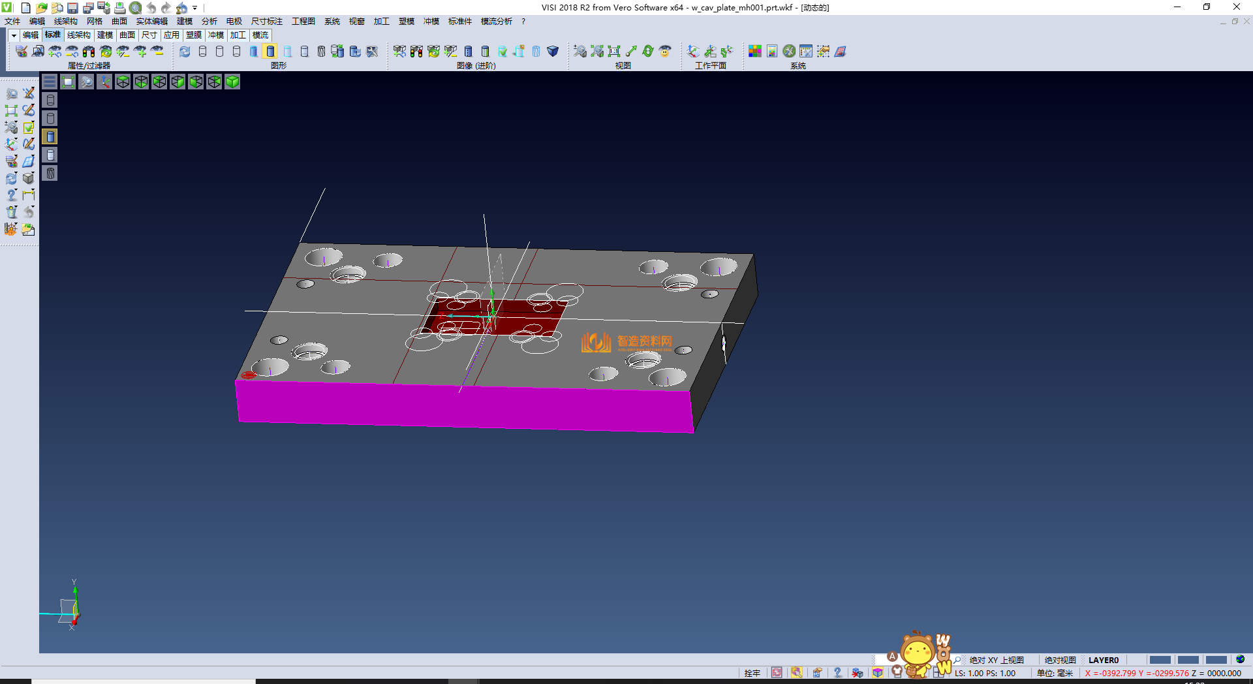This screenshot has height=684, width=1253.
Task: Click the Save icon in quick-access toolbar
Action: click(72, 8)
